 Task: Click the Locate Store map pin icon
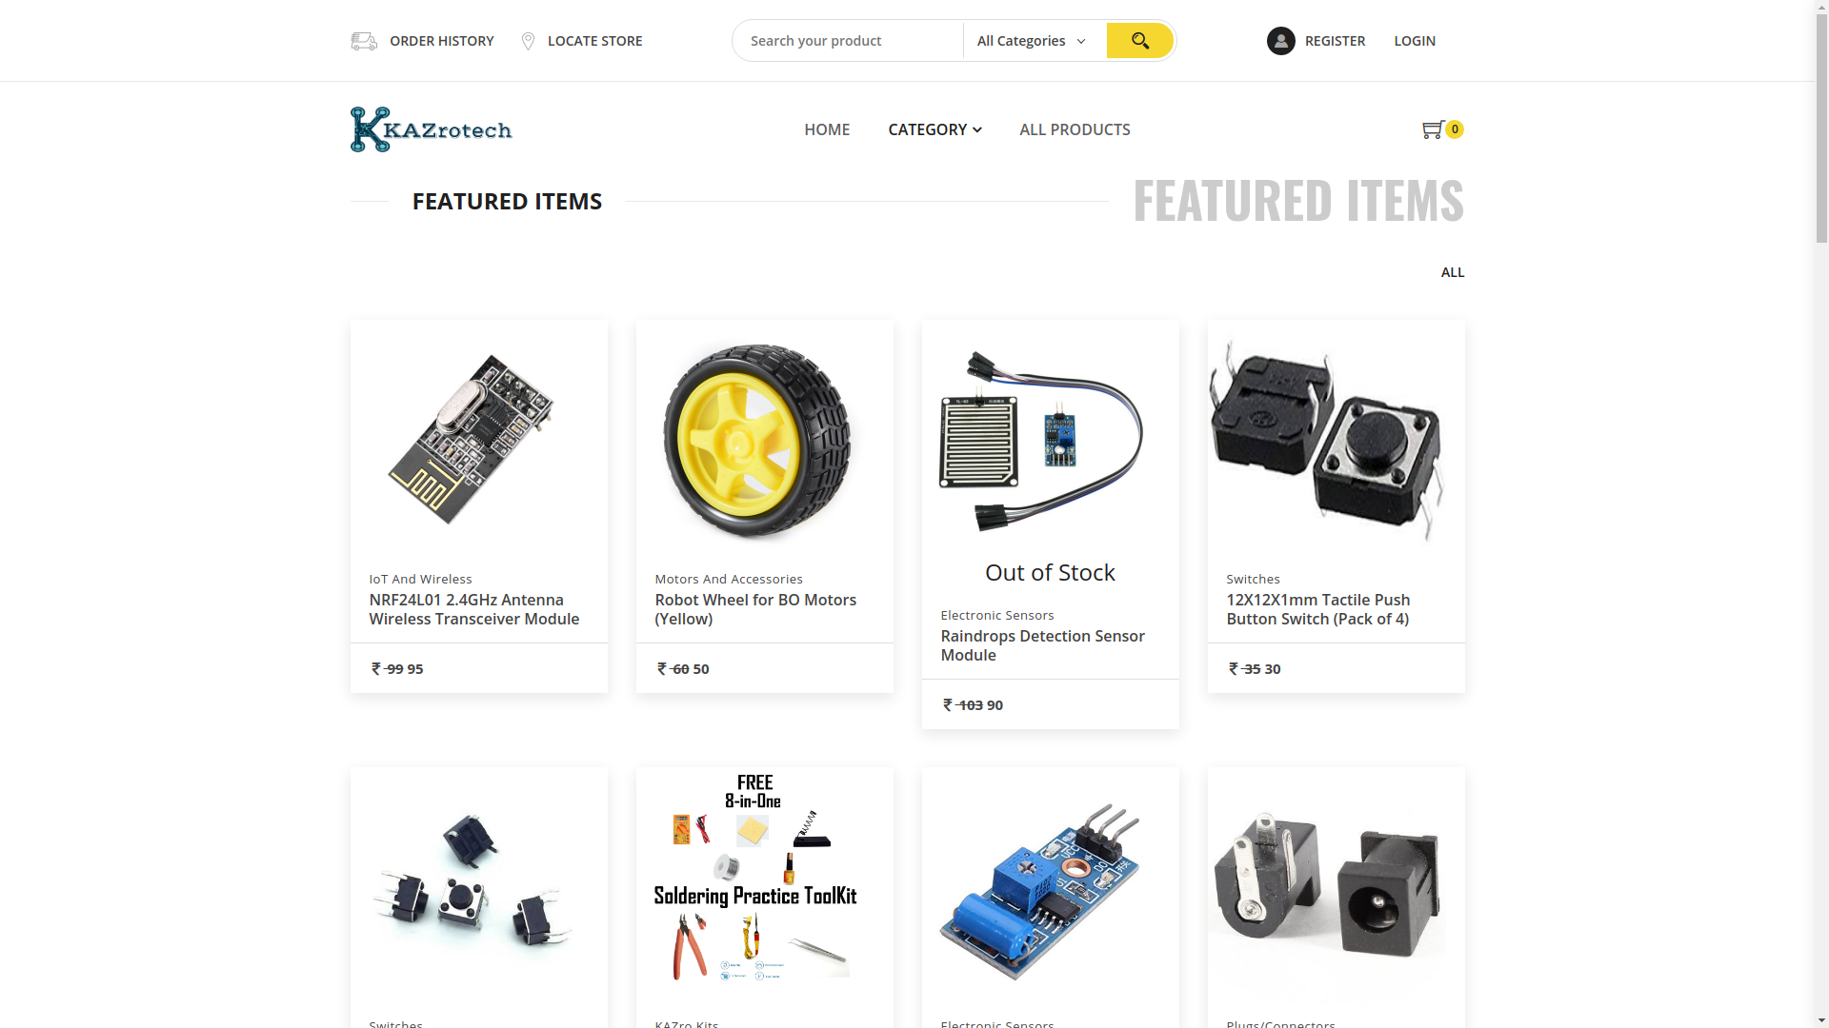click(528, 41)
